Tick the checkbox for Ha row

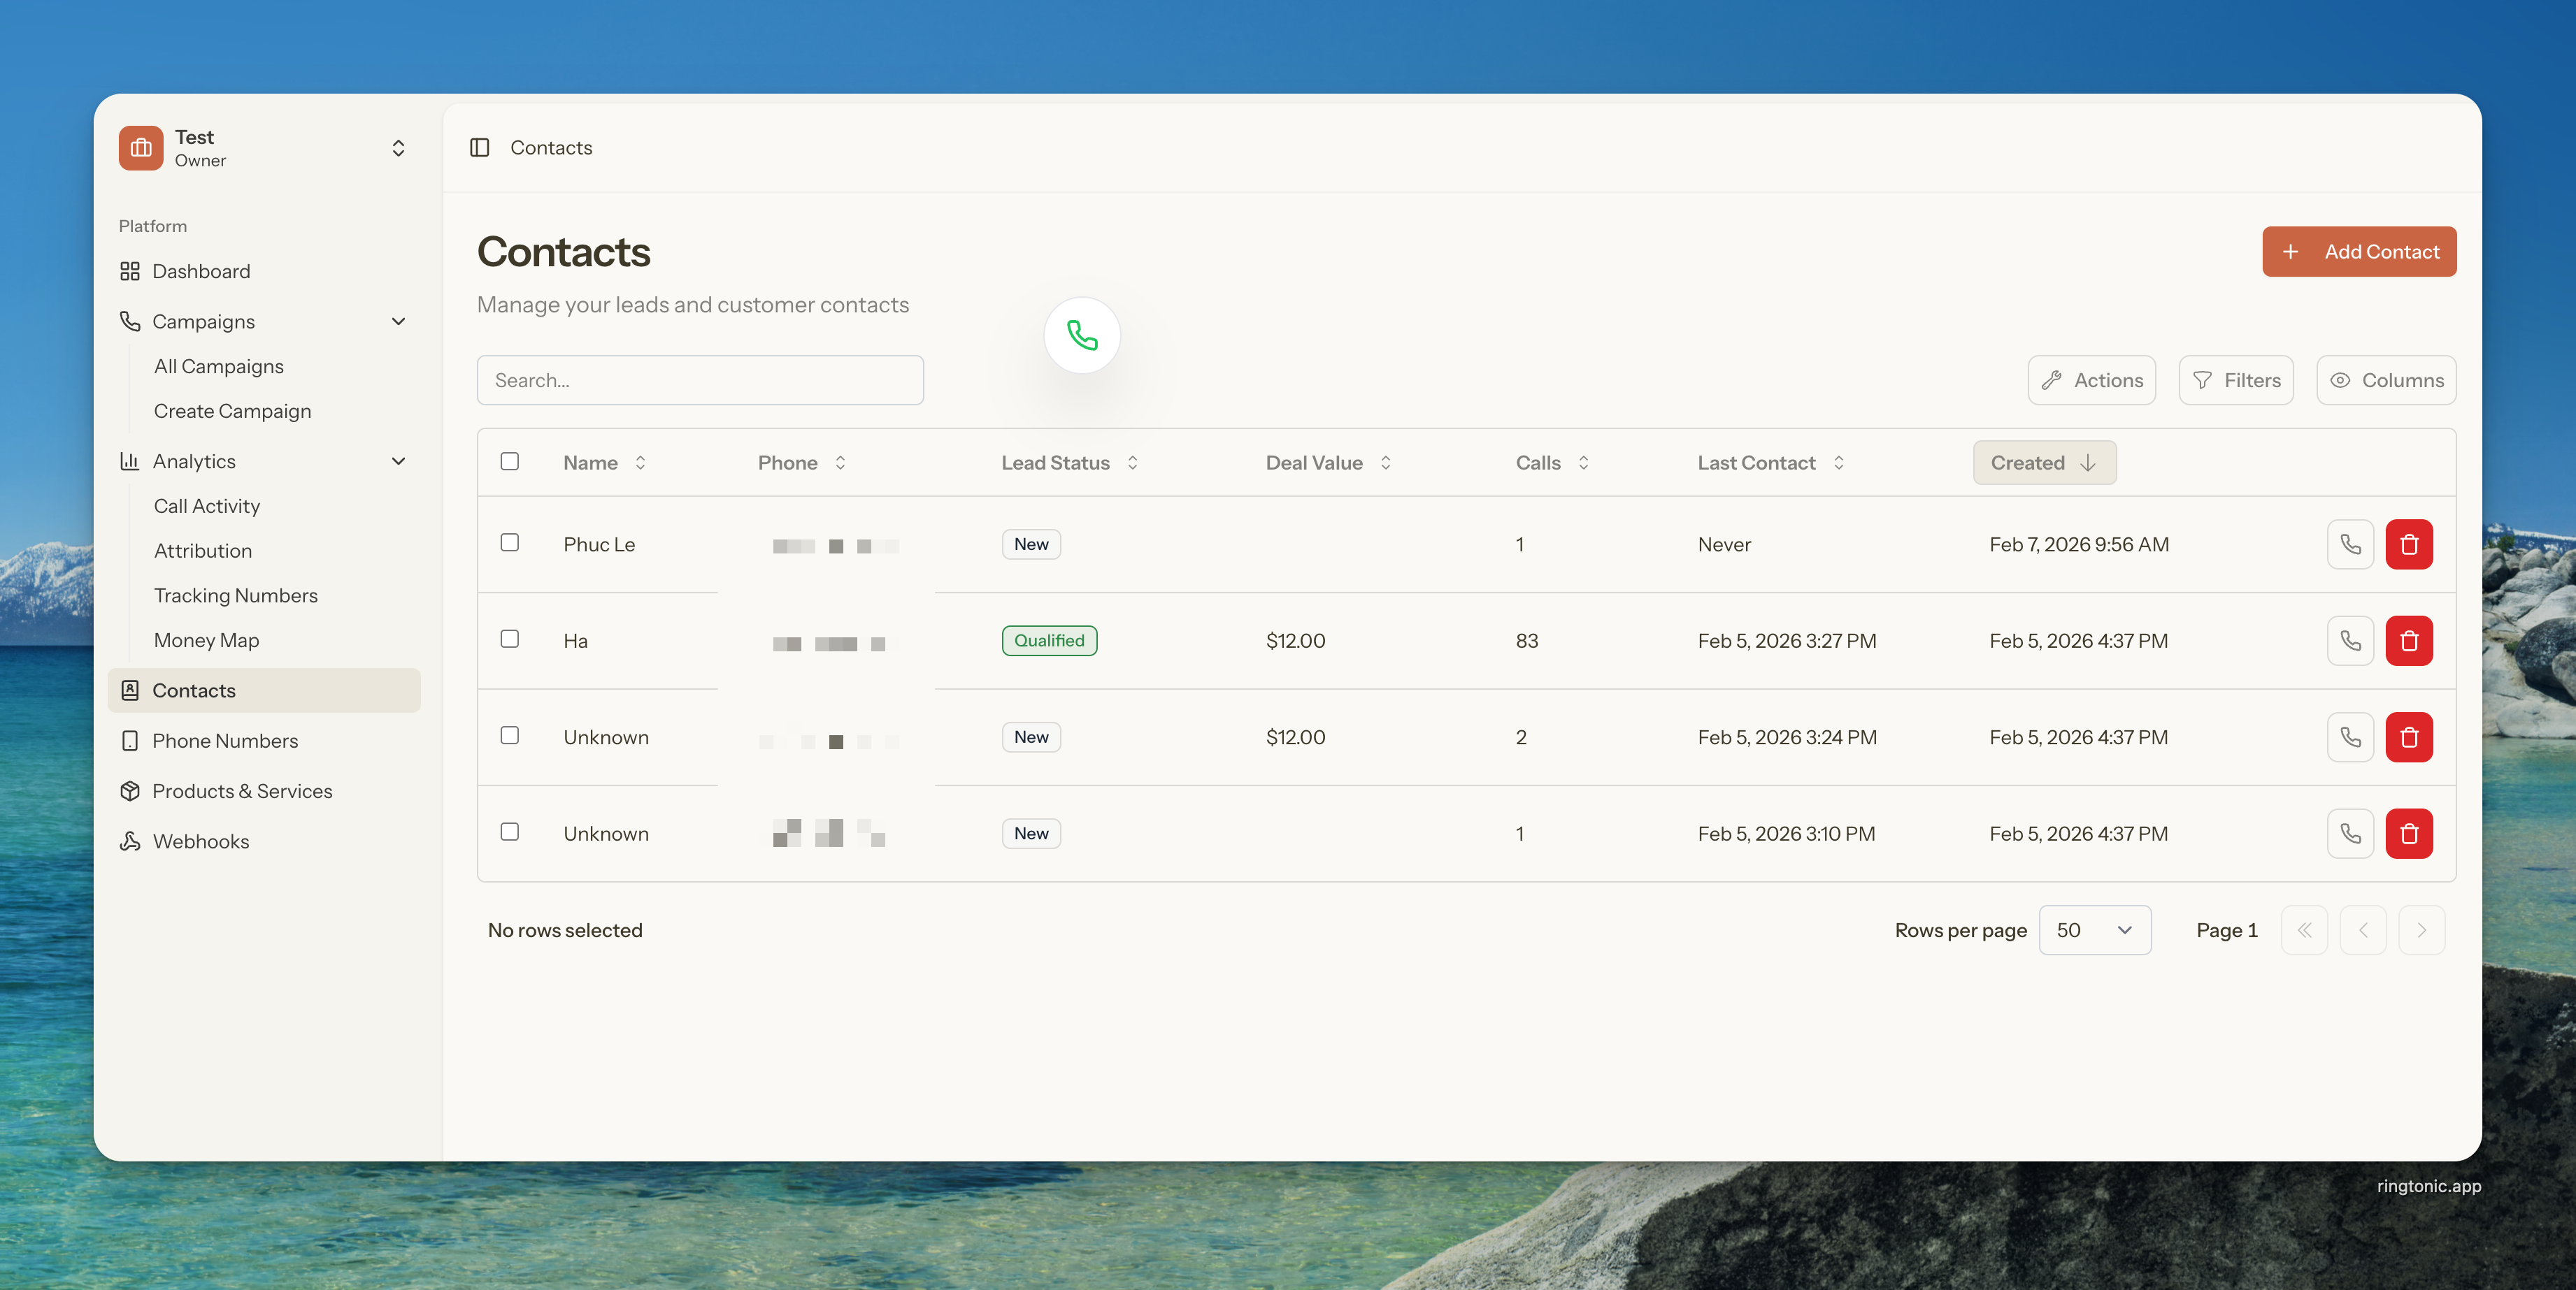[510, 639]
